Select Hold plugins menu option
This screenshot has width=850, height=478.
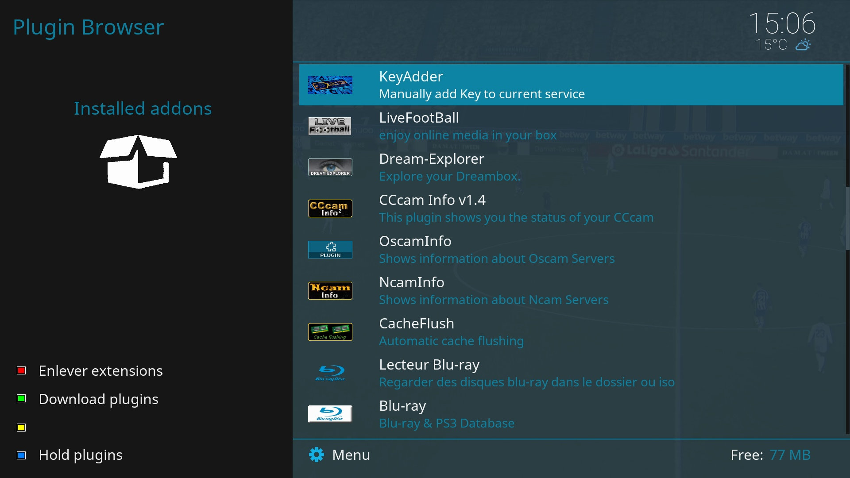coord(80,454)
